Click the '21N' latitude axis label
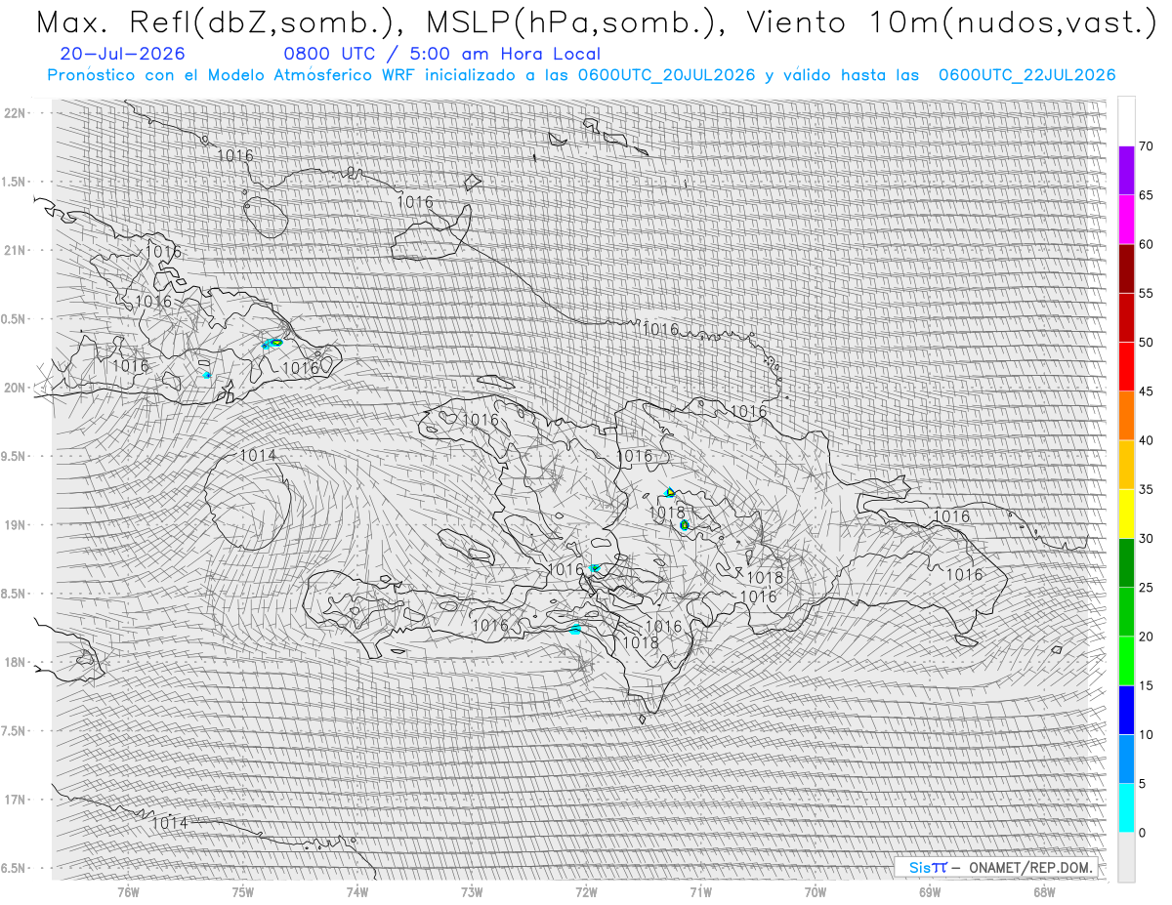 [16, 250]
